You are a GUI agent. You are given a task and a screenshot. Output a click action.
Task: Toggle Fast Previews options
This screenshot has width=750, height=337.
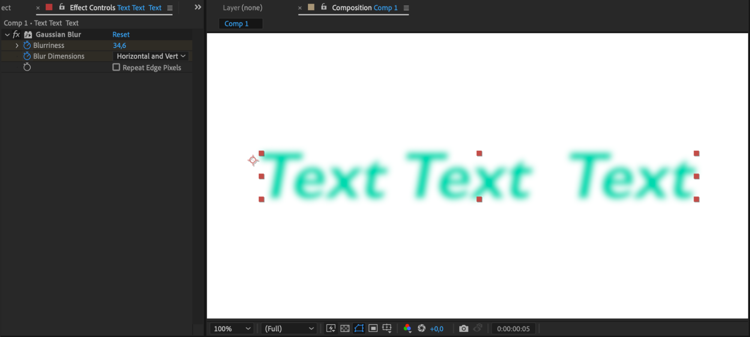(x=331, y=328)
